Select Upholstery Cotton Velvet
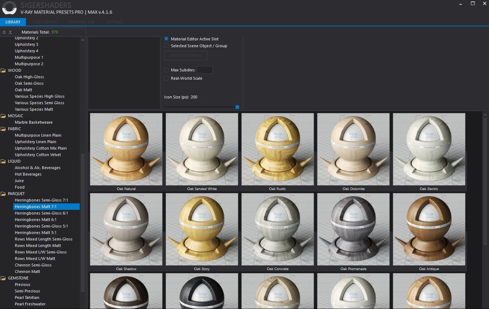Screen dimensions: 489x309 (x=38, y=155)
